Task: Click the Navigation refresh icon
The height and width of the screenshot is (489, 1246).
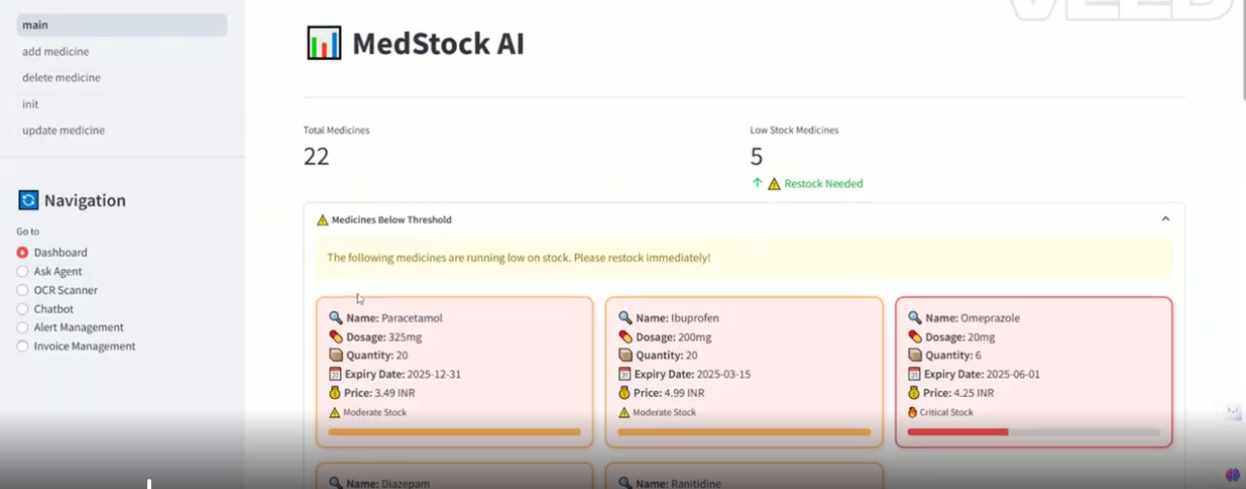Action: [28, 200]
